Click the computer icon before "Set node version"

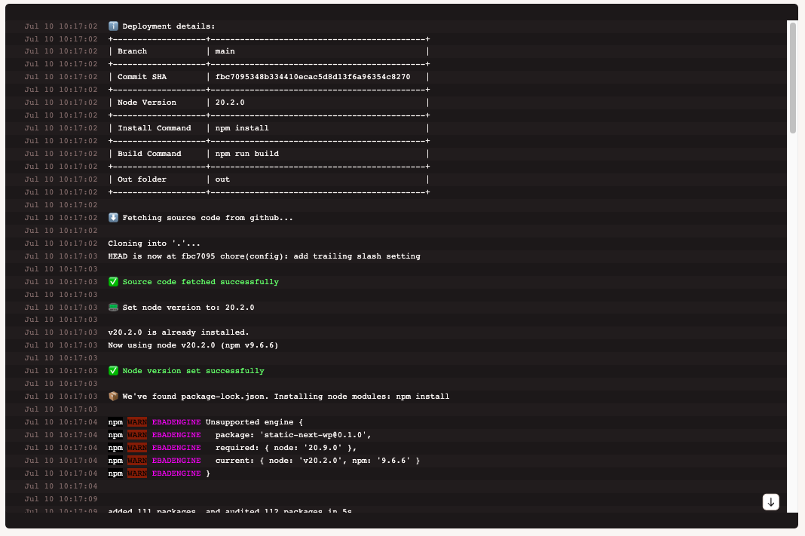[x=112, y=306]
